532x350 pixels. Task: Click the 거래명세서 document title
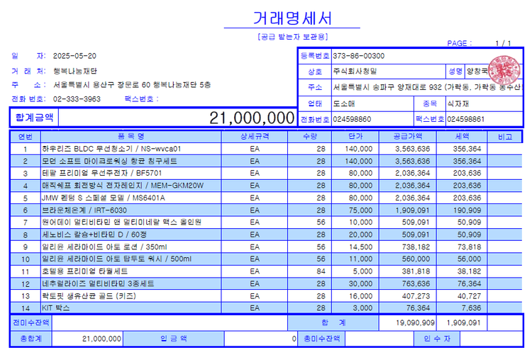pyautogui.click(x=292, y=18)
